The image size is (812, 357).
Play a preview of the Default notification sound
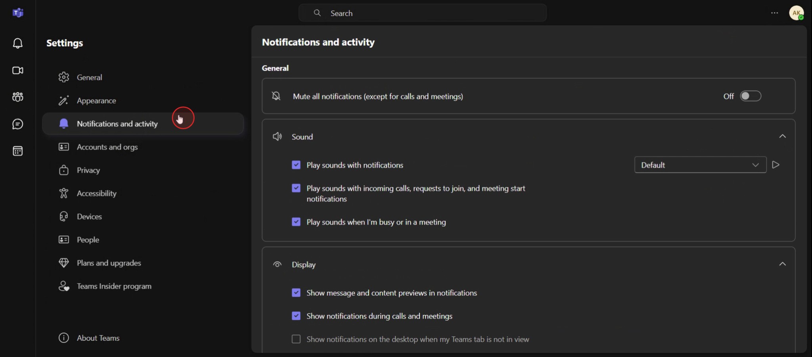pos(776,165)
